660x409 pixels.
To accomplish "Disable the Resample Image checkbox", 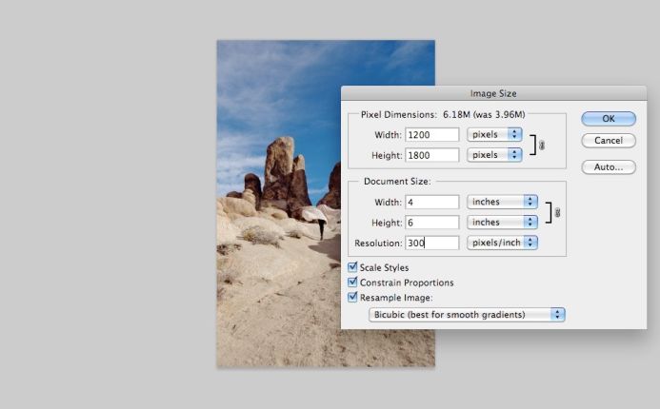I will pos(353,298).
